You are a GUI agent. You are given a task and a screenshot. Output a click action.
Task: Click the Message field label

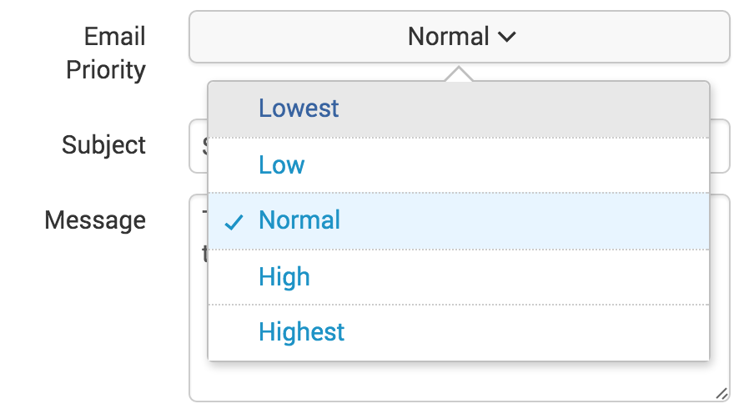tap(95, 220)
